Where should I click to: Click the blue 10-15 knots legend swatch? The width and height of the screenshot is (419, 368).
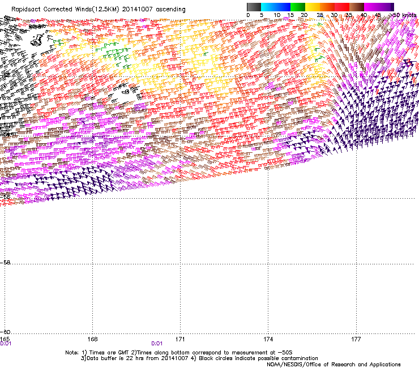click(x=283, y=7)
